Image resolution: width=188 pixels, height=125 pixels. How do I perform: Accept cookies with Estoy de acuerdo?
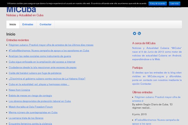click(158, 3)
